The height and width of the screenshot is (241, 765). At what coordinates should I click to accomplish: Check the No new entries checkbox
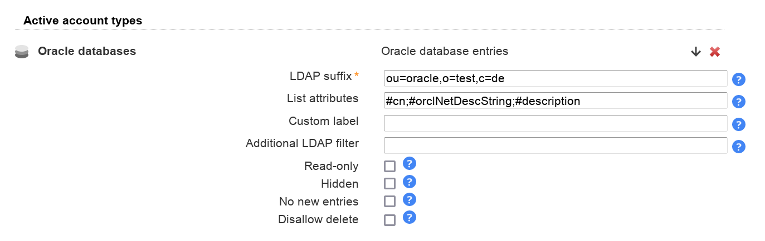pyautogui.click(x=390, y=202)
